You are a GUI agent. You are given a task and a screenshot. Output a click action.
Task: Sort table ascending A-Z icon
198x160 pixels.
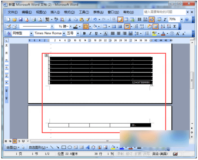[163, 27]
